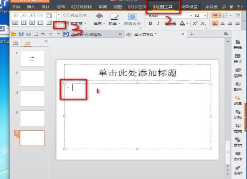Open the bullets dropdown arrow
The width and height of the screenshot is (247, 179).
point(220,15)
